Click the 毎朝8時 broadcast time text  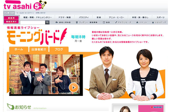(x=78, y=37)
